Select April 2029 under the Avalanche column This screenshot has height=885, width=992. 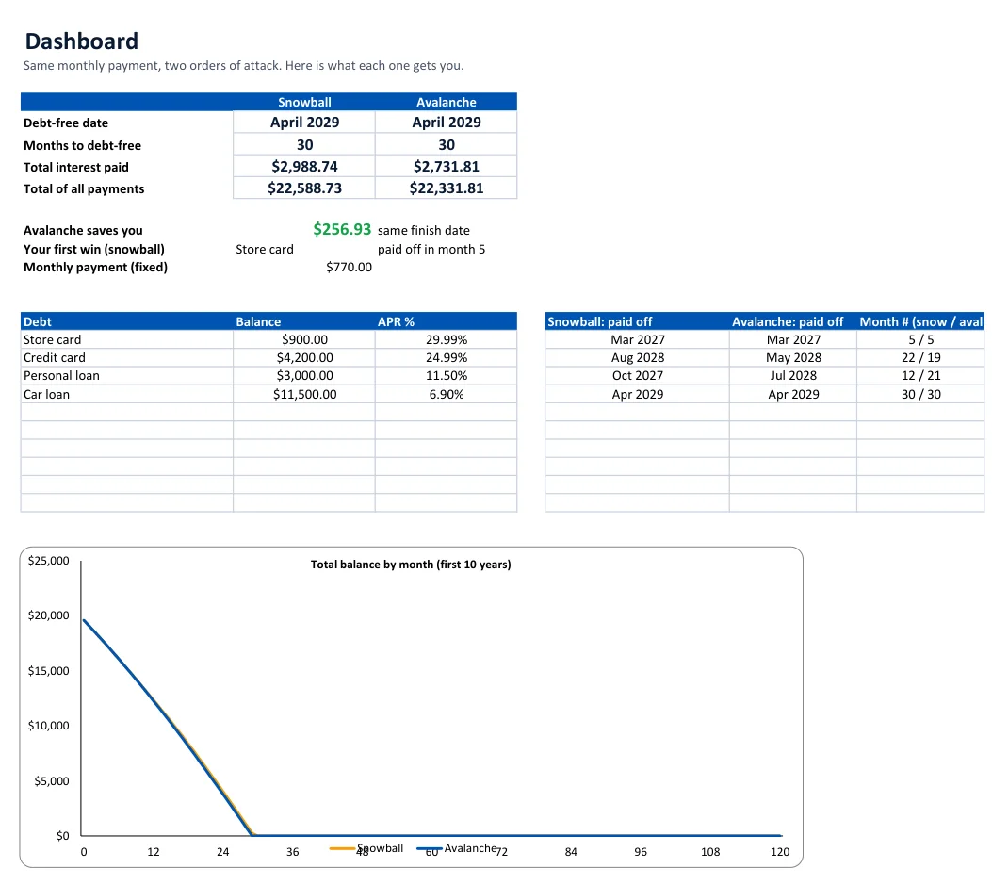tap(446, 123)
